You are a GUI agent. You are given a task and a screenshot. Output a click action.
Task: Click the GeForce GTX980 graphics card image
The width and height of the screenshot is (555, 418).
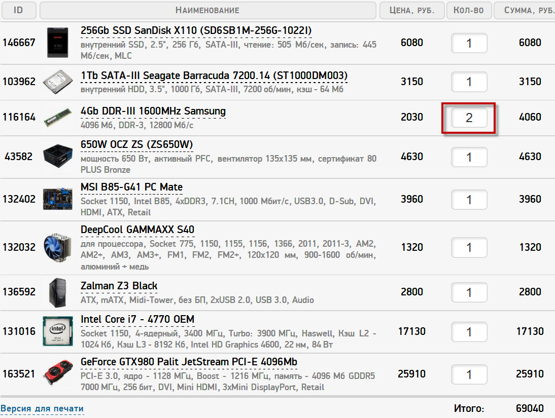58,373
